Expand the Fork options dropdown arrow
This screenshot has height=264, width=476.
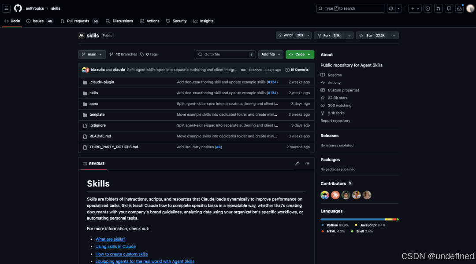[x=349, y=36]
